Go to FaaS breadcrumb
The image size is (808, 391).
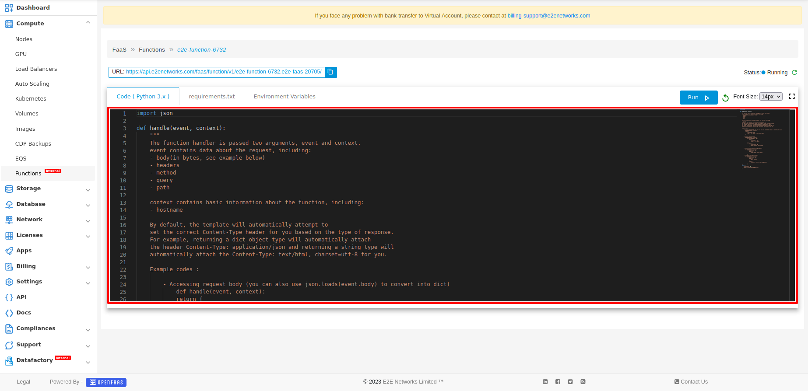coord(119,50)
